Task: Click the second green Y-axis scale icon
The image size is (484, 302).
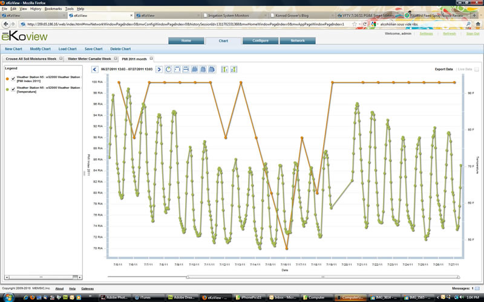Action: pyautogui.click(x=234, y=69)
